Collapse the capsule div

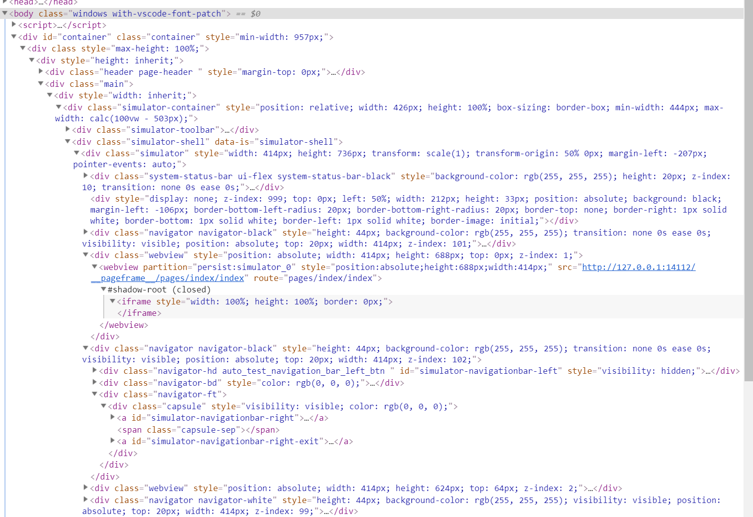pos(104,406)
